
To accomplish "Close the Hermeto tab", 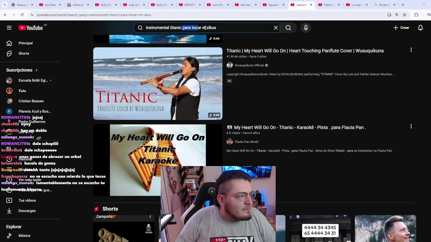I will pyautogui.click(x=255, y=5).
